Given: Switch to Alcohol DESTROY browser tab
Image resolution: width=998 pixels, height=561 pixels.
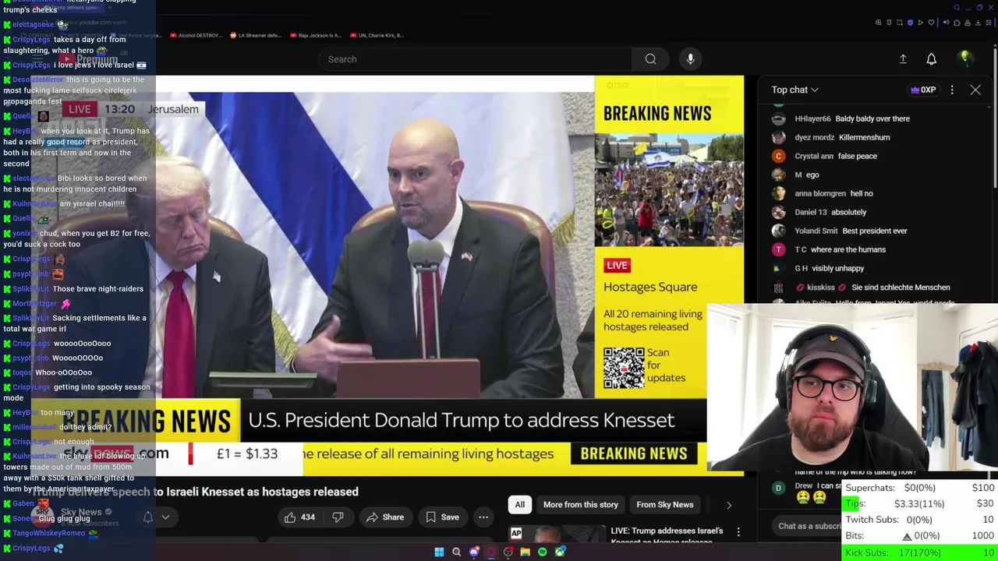Looking at the screenshot, I should [x=196, y=35].
